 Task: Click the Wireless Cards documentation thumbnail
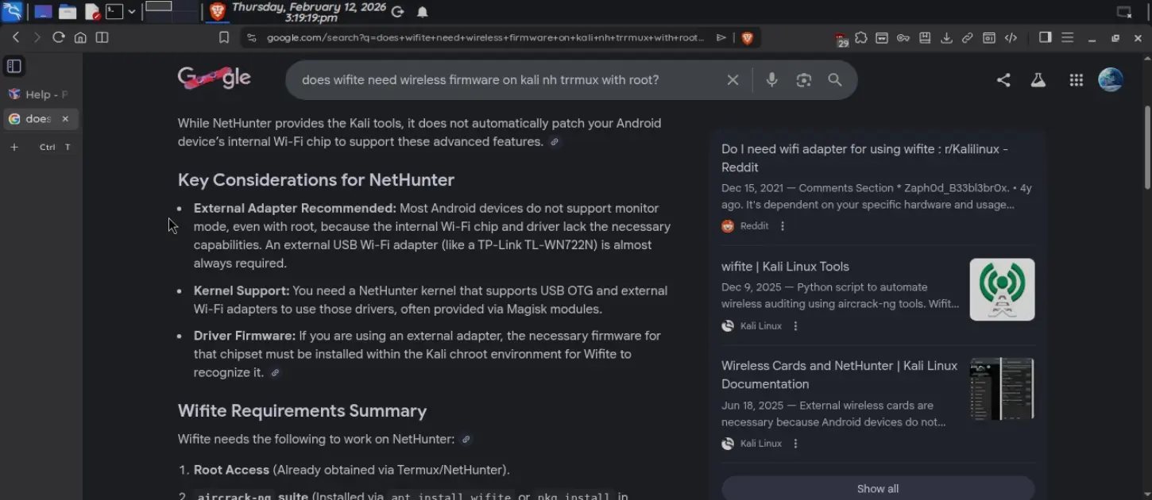click(x=1002, y=389)
